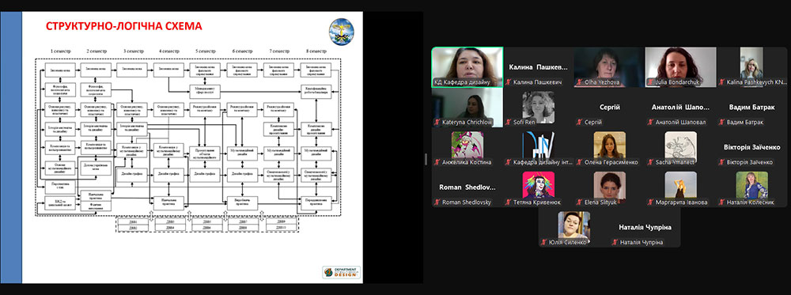791x295 pixels.
Task: Select Kateryna Chrichlow's video tile
Action: pos(467,108)
